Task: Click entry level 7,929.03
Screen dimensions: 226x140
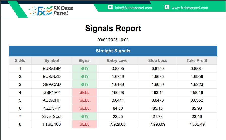Action: click(x=118, y=124)
